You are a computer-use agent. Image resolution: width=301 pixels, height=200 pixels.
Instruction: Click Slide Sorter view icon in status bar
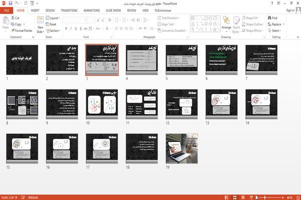pyautogui.click(x=235, y=197)
